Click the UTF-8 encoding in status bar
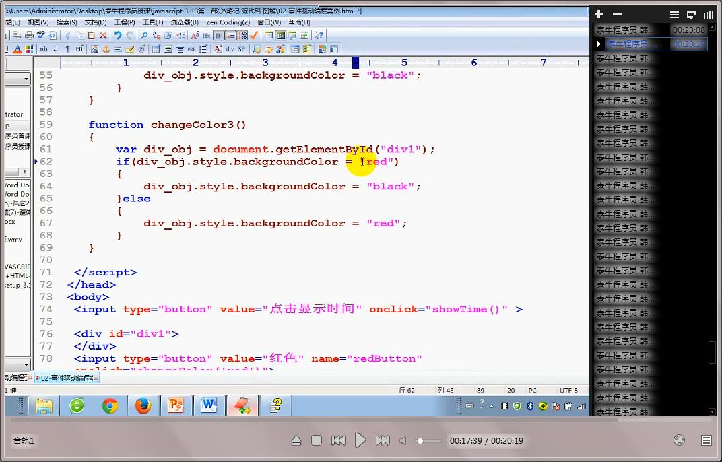Viewport: 722px width, 462px height. (x=568, y=390)
